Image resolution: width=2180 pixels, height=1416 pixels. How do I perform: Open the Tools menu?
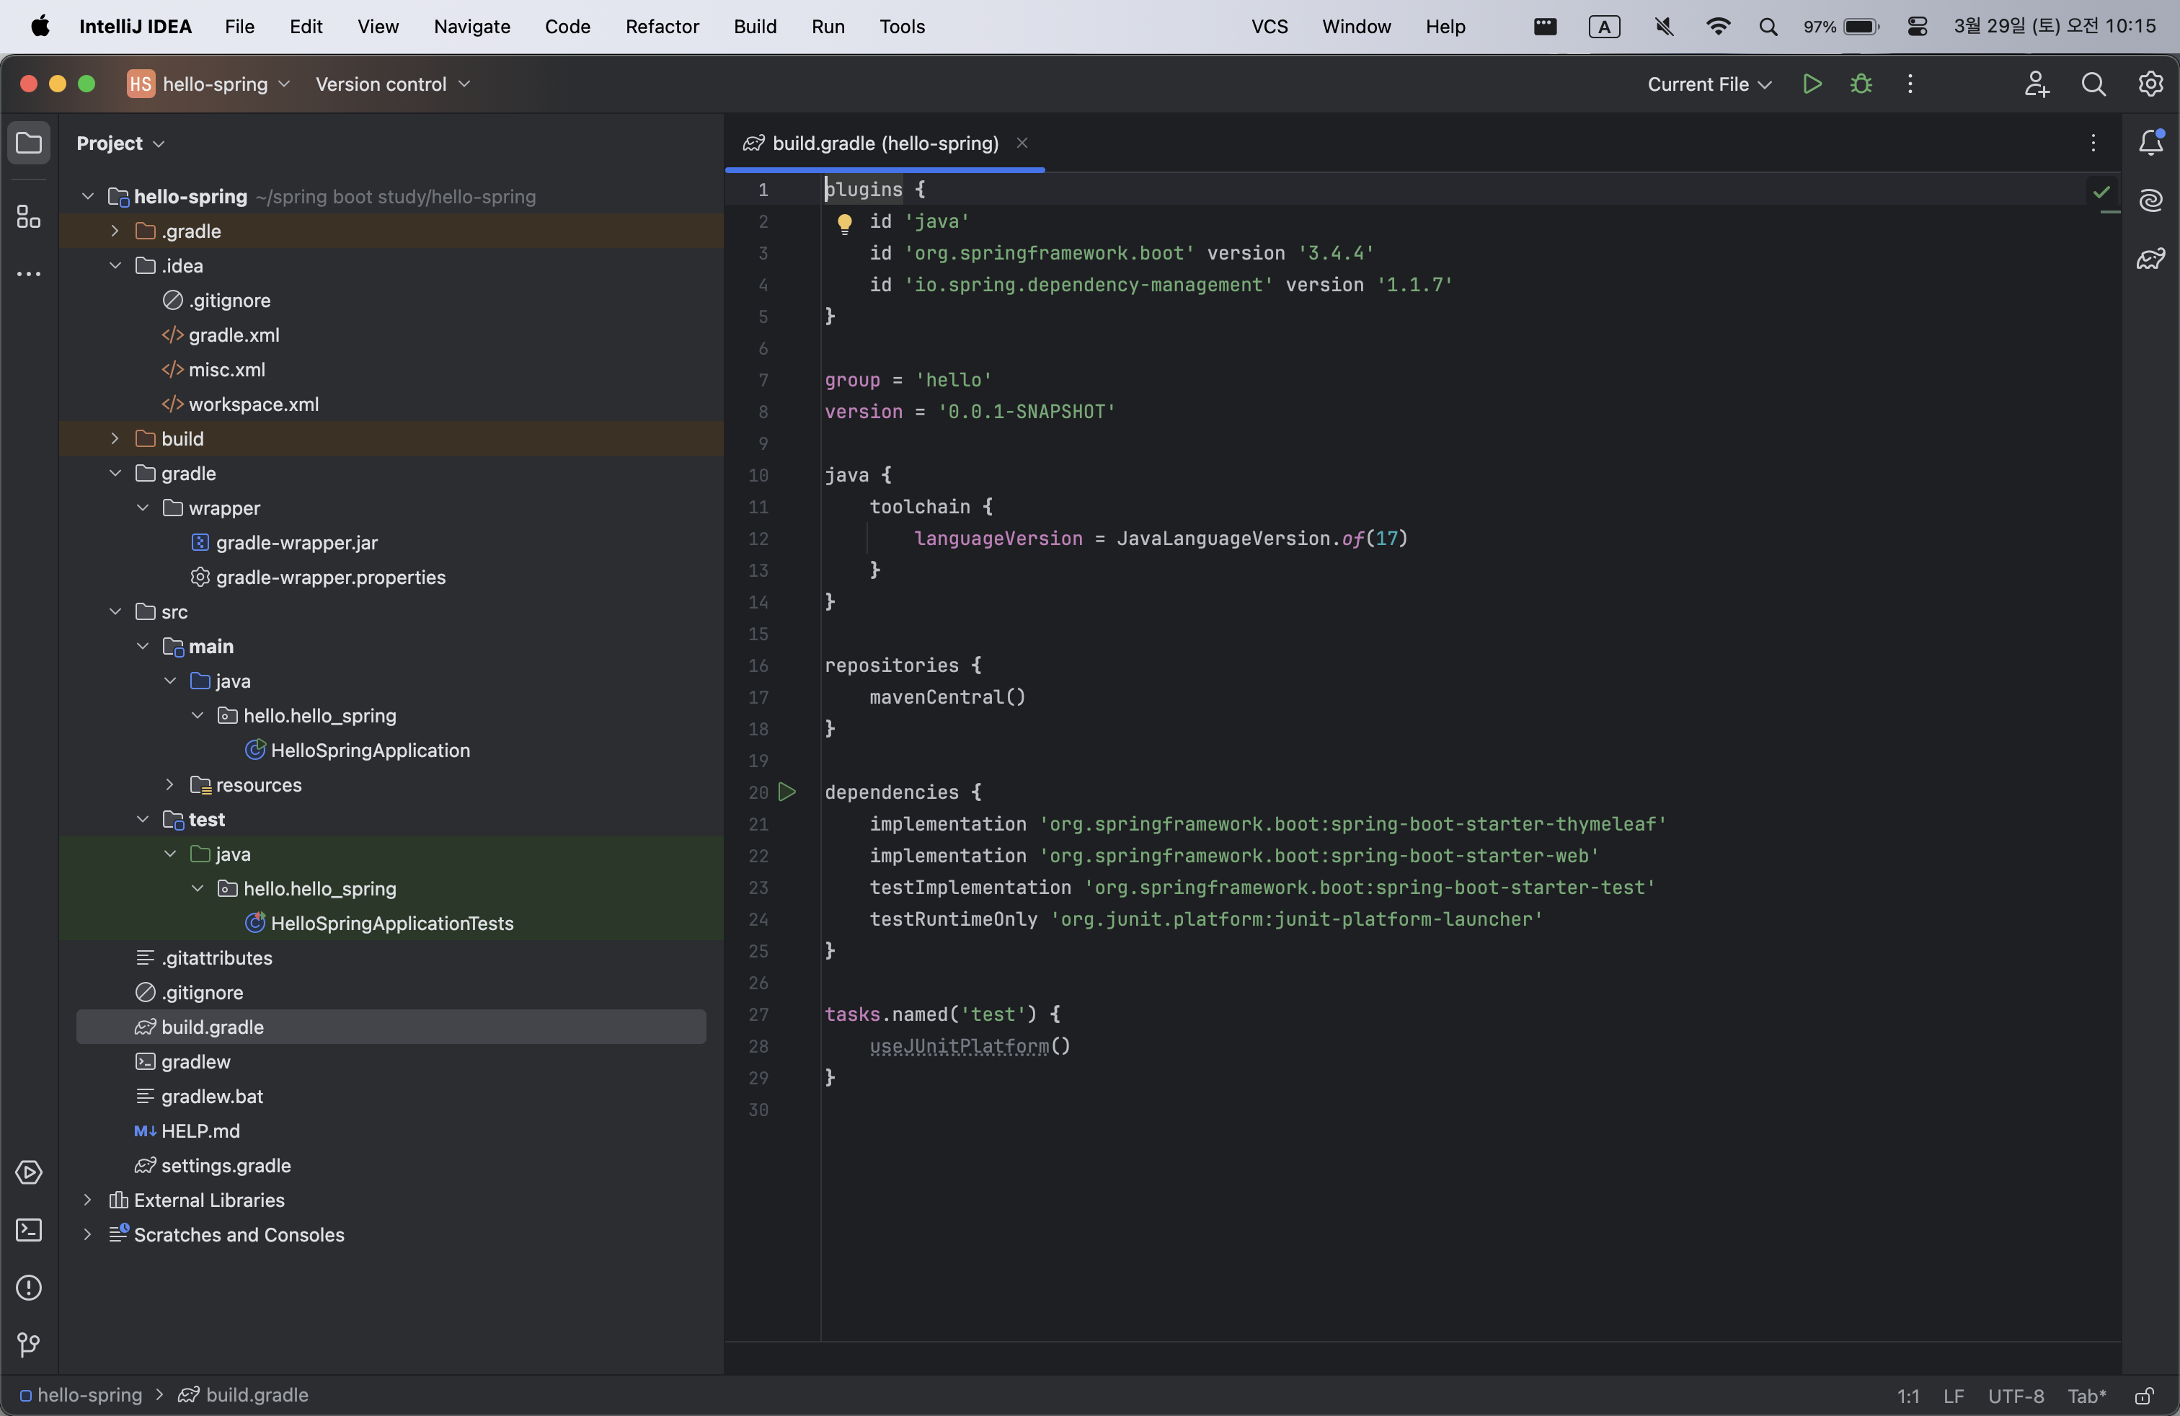901,27
